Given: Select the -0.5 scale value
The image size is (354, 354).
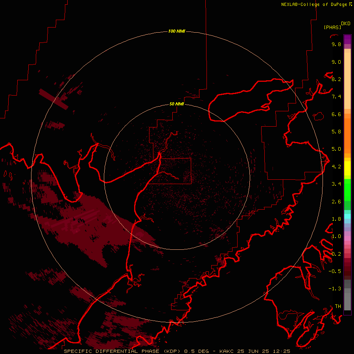Looking at the screenshot, I should pos(335,271).
